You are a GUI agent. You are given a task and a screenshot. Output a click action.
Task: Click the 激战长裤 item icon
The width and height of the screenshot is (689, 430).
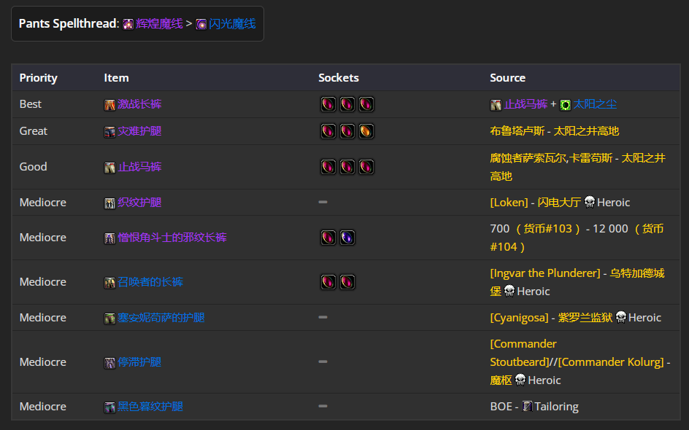click(x=109, y=105)
